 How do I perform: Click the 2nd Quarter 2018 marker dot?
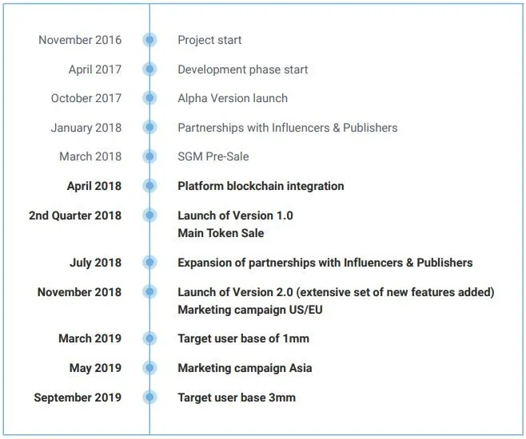click(149, 215)
